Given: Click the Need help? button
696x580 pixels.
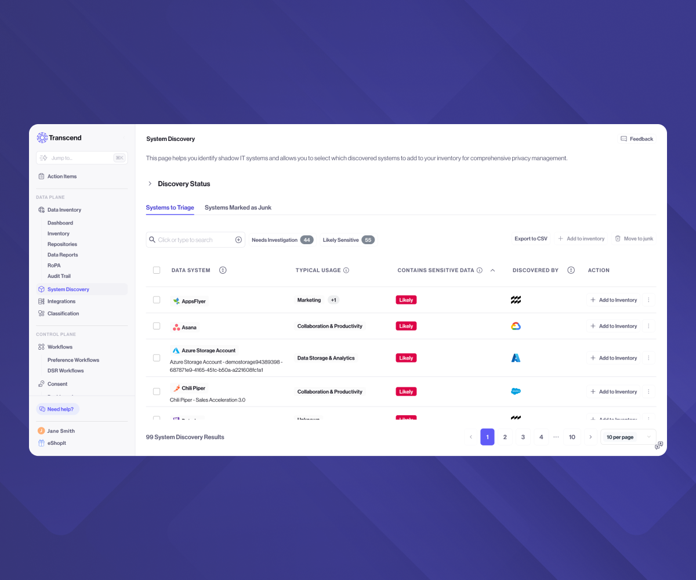Looking at the screenshot, I should click(x=57, y=409).
